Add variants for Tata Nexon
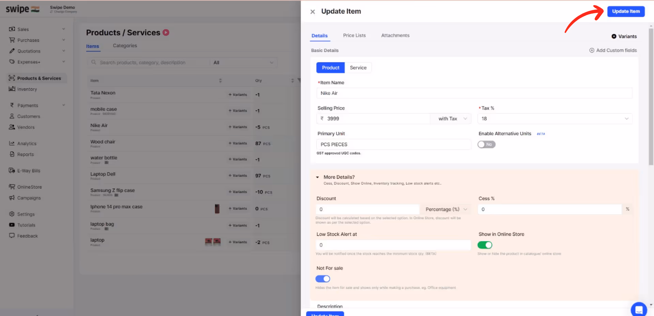Viewport: 654px width, 316px height. point(238,95)
